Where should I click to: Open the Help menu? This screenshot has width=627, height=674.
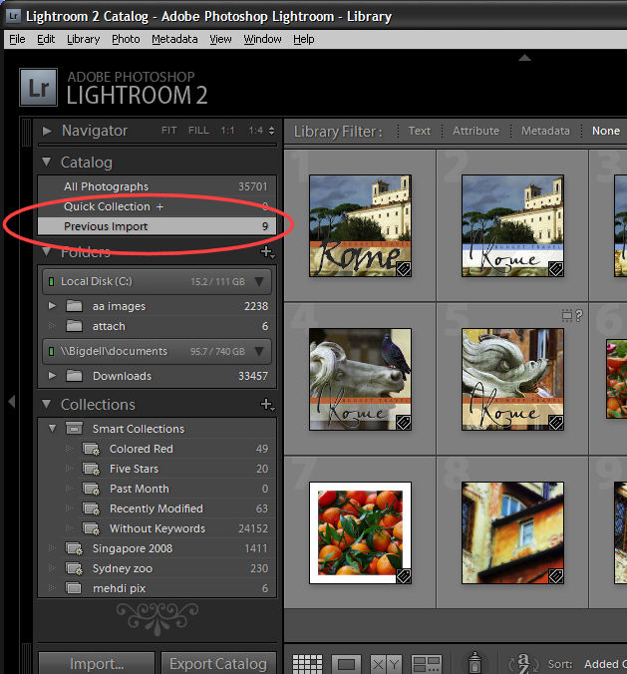(x=304, y=39)
